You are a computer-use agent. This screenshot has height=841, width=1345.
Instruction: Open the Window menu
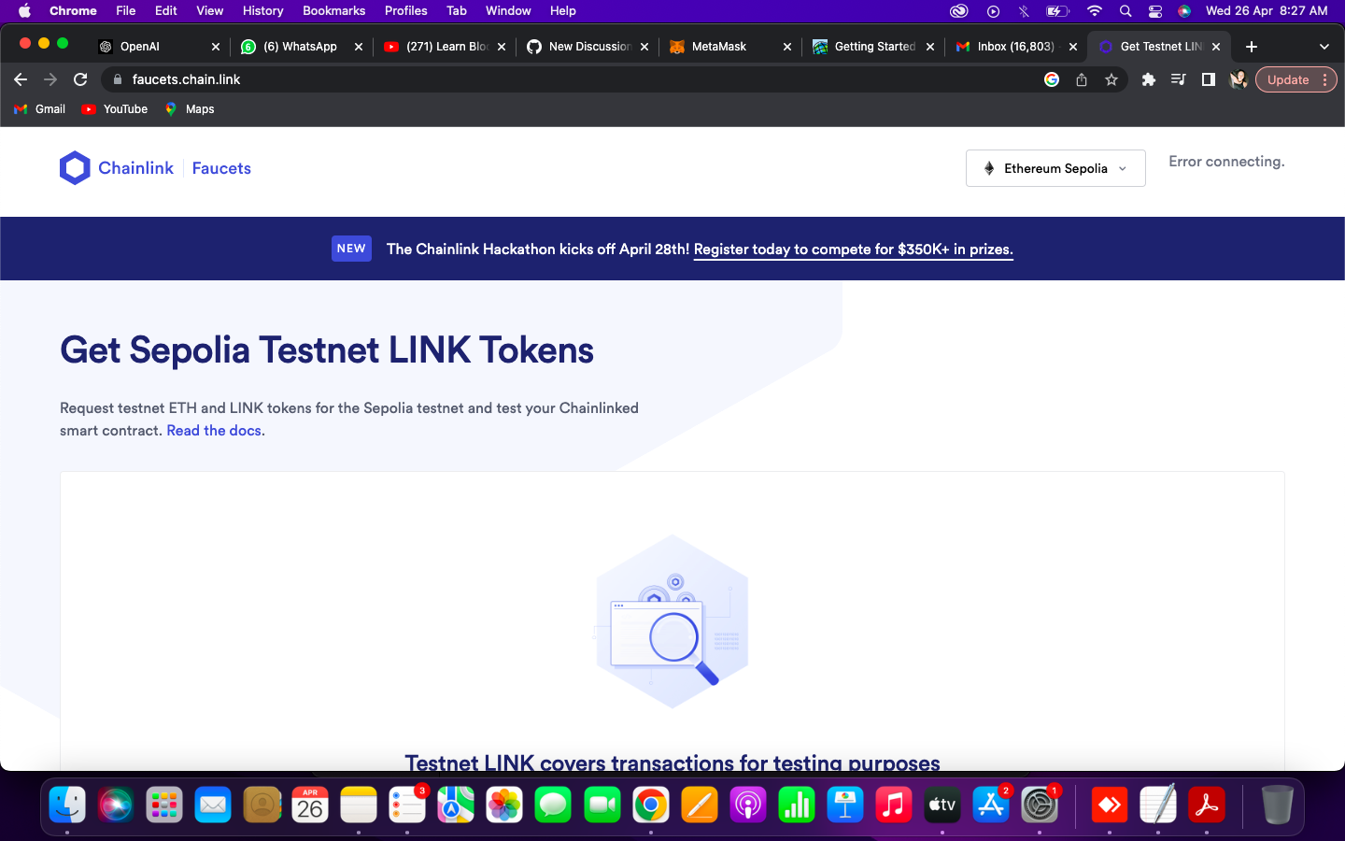click(508, 10)
